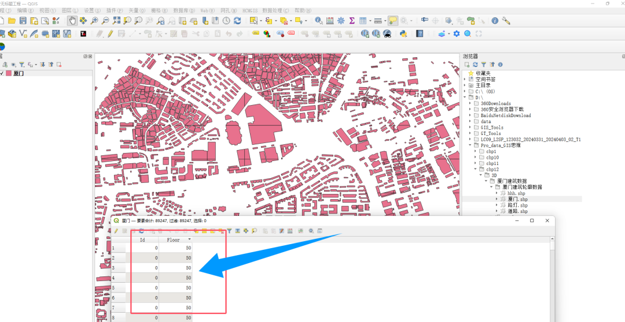Click filter icon in attribute table toolbar
Screen dimensions: 625x322
point(229,231)
